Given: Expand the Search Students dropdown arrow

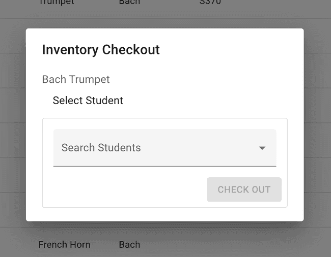Looking at the screenshot, I should point(262,148).
